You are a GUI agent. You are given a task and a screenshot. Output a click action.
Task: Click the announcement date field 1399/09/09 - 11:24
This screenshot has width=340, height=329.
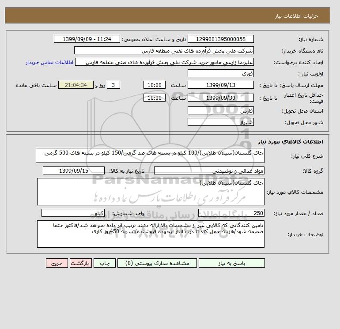tap(87, 39)
